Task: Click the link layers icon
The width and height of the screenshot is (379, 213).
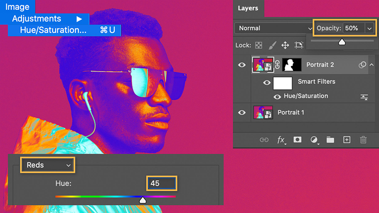Action: click(264, 140)
